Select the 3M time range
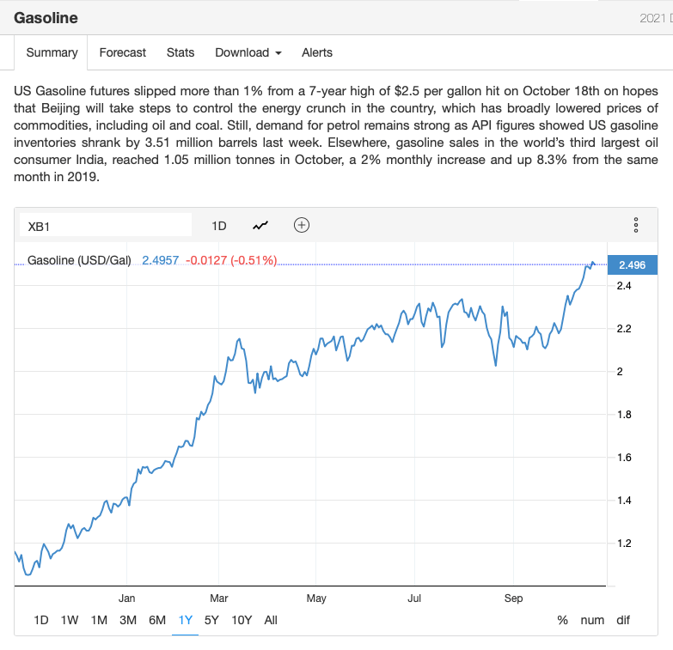Screen dimensions: 673x650 coord(128,620)
